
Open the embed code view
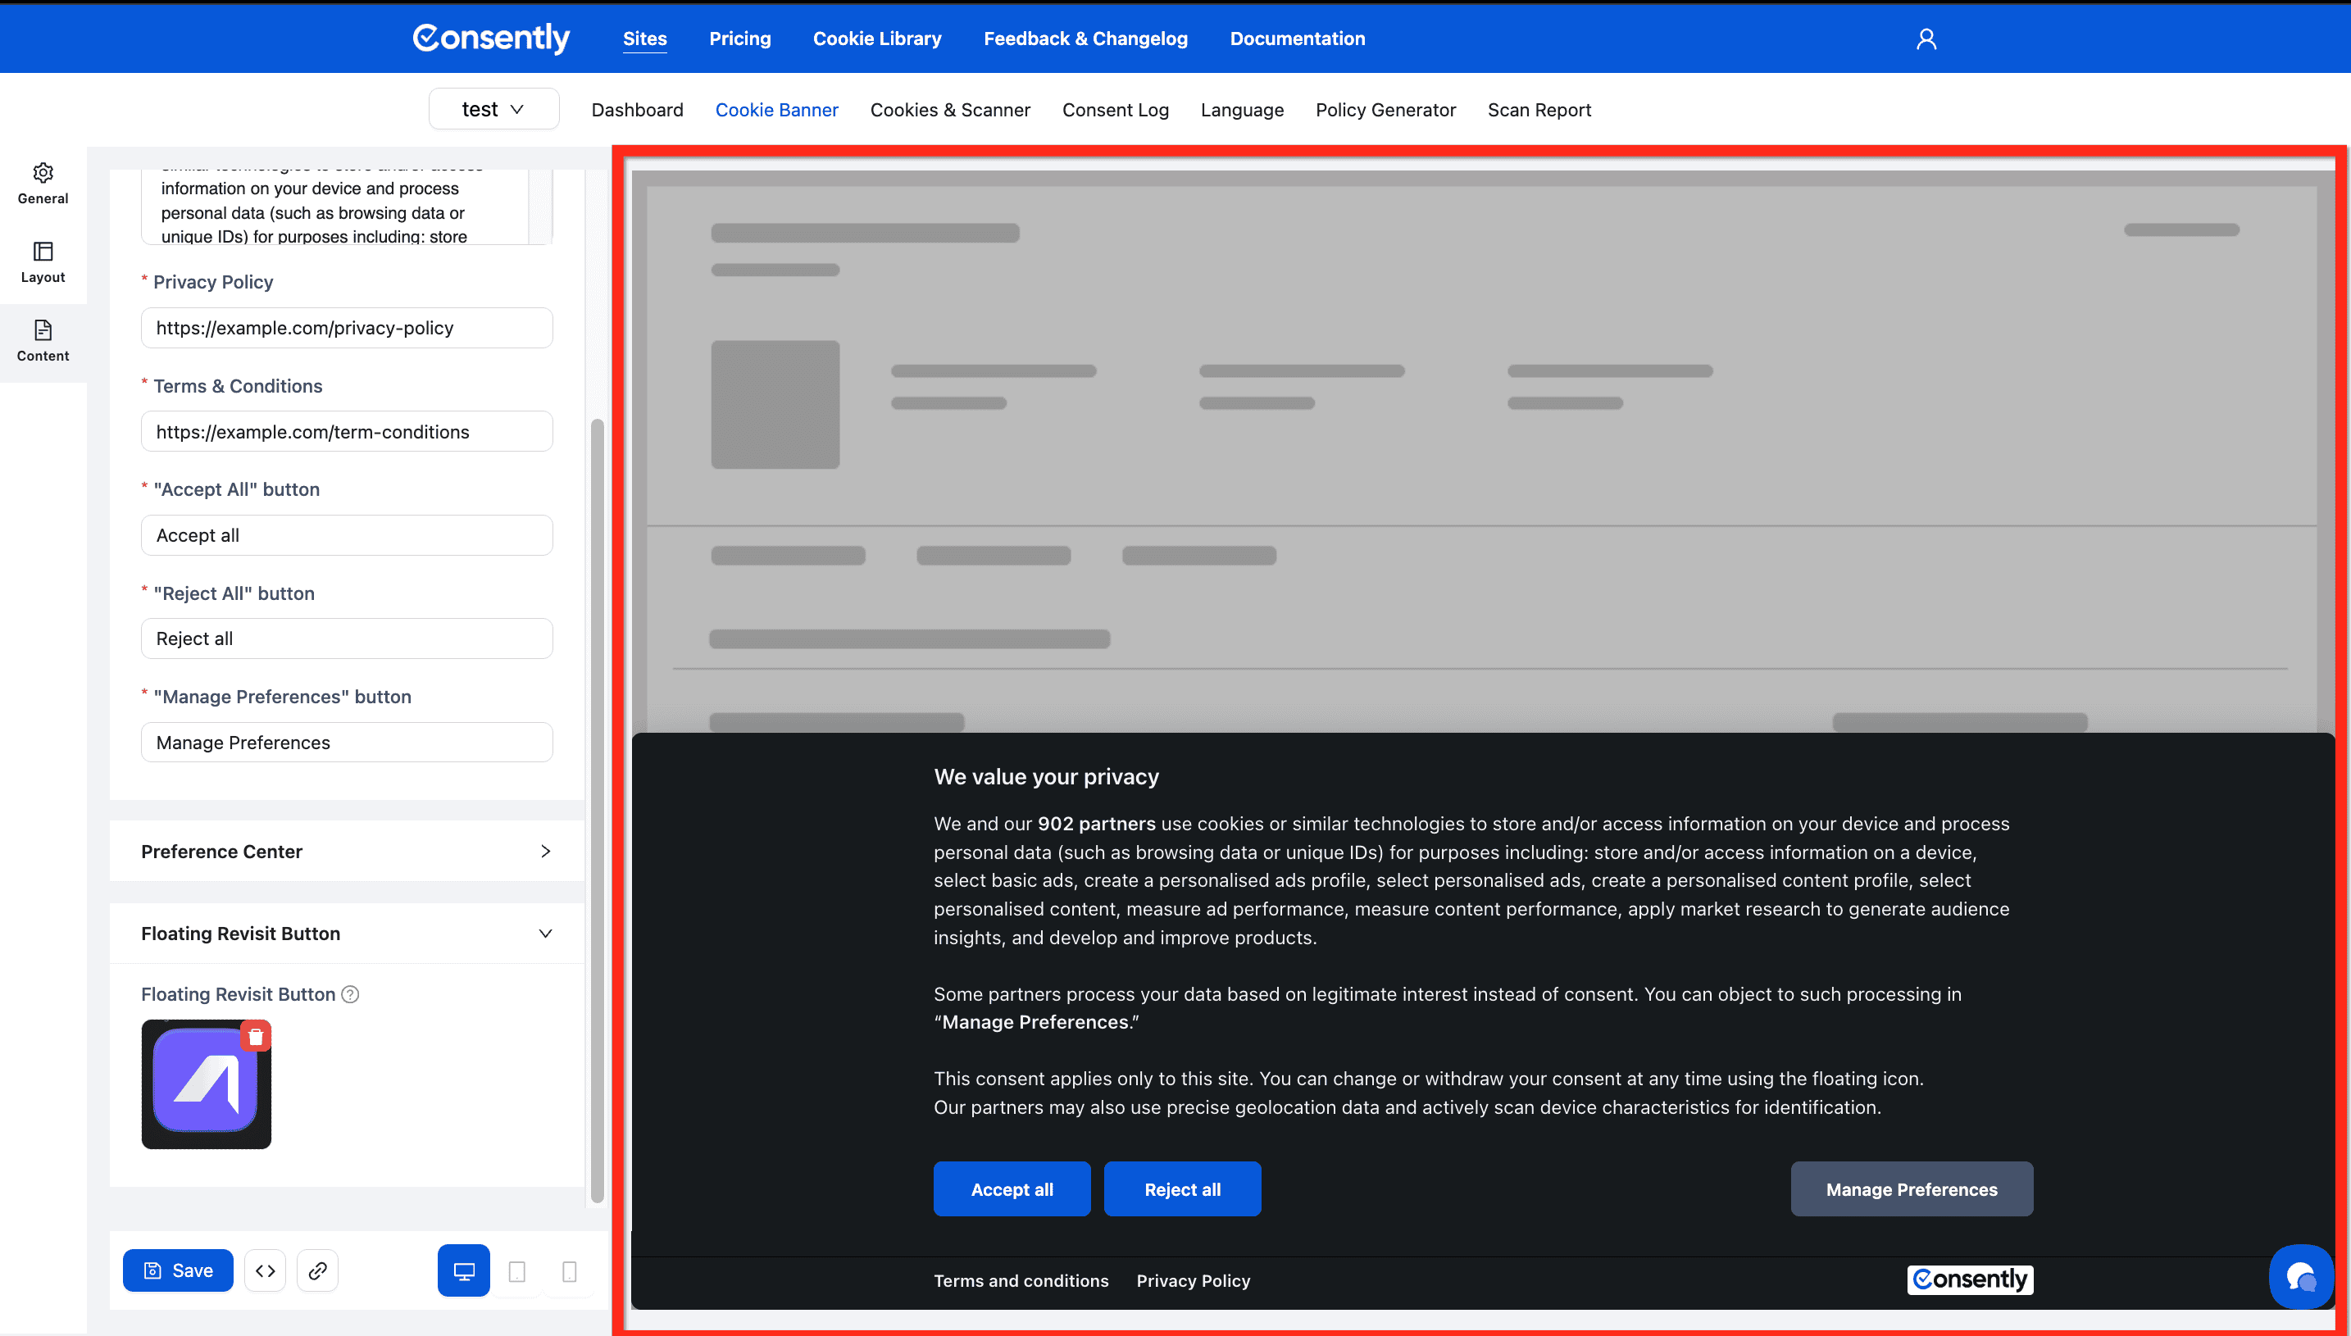click(264, 1270)
